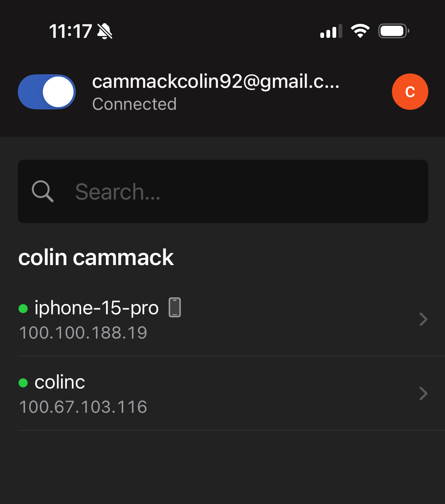
Task: Tap the silent mode bell icon
Action: (105, 31)
